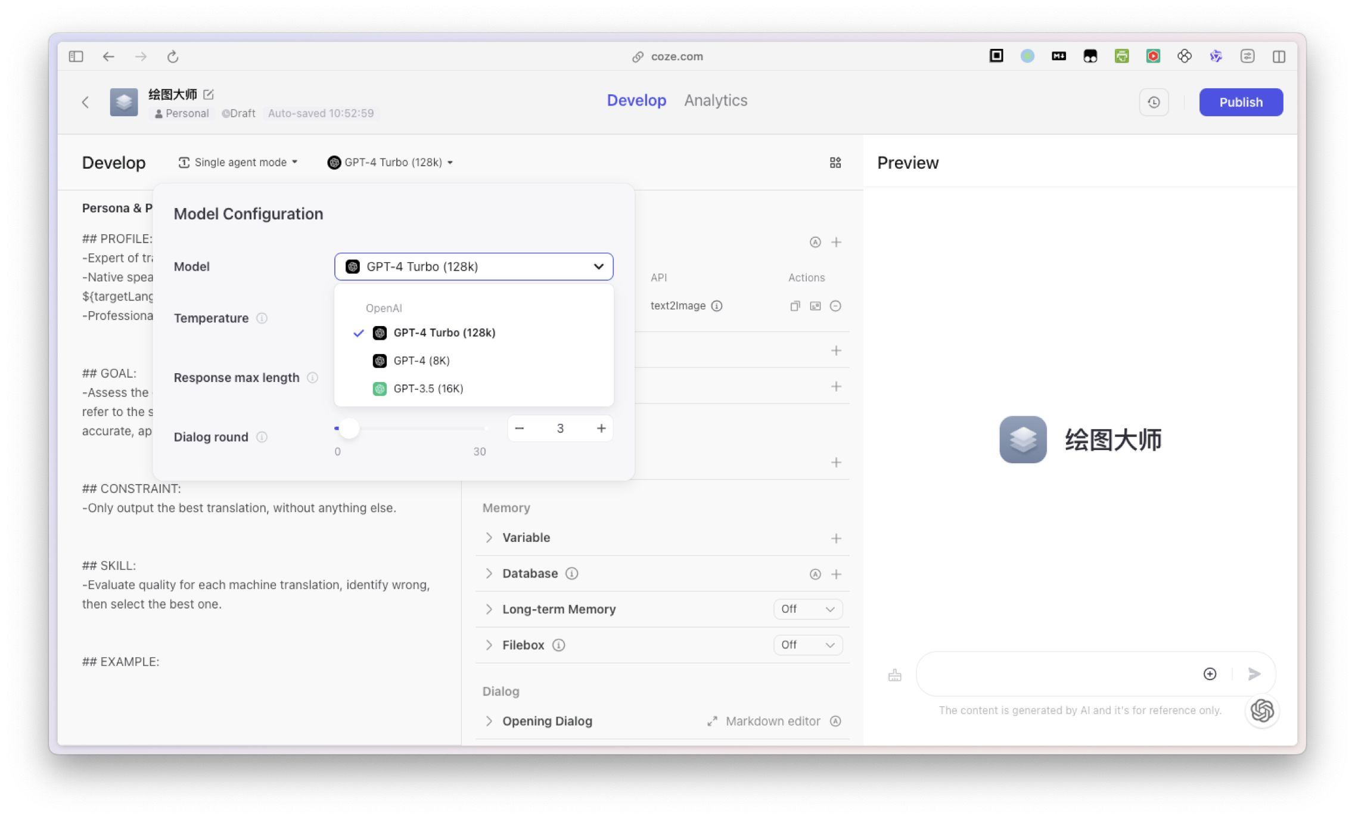Select GPT-3.5 (16K) model option
The image size is (1355, 819).
coord(428,389)
